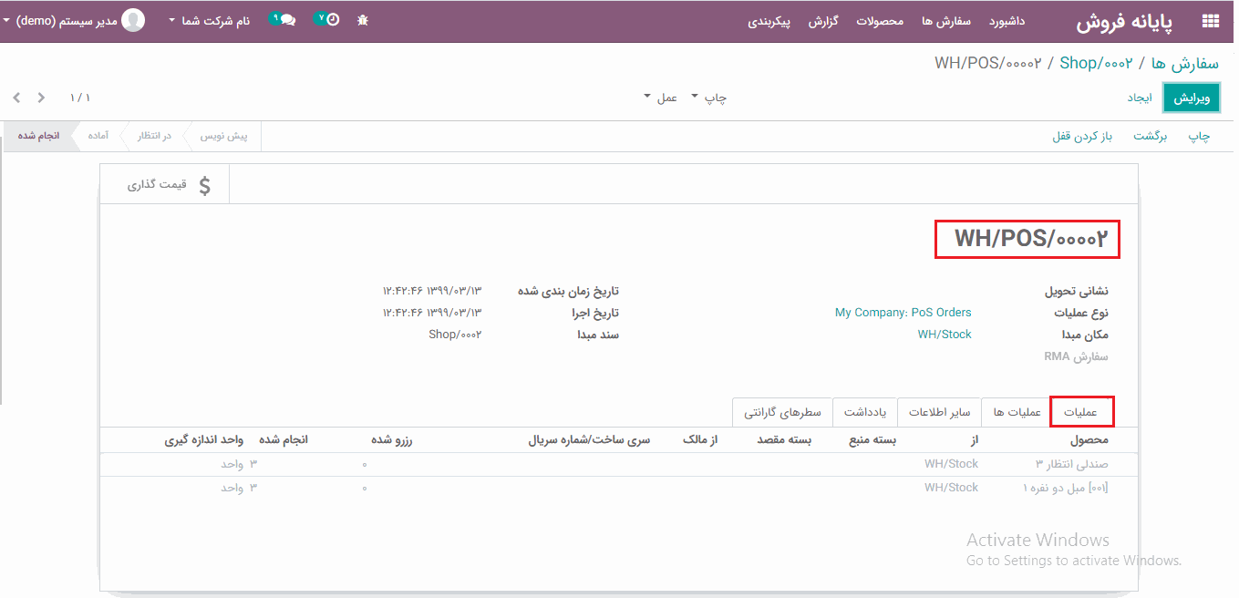Select the در انتظار status stage

[x=155, y=136]
